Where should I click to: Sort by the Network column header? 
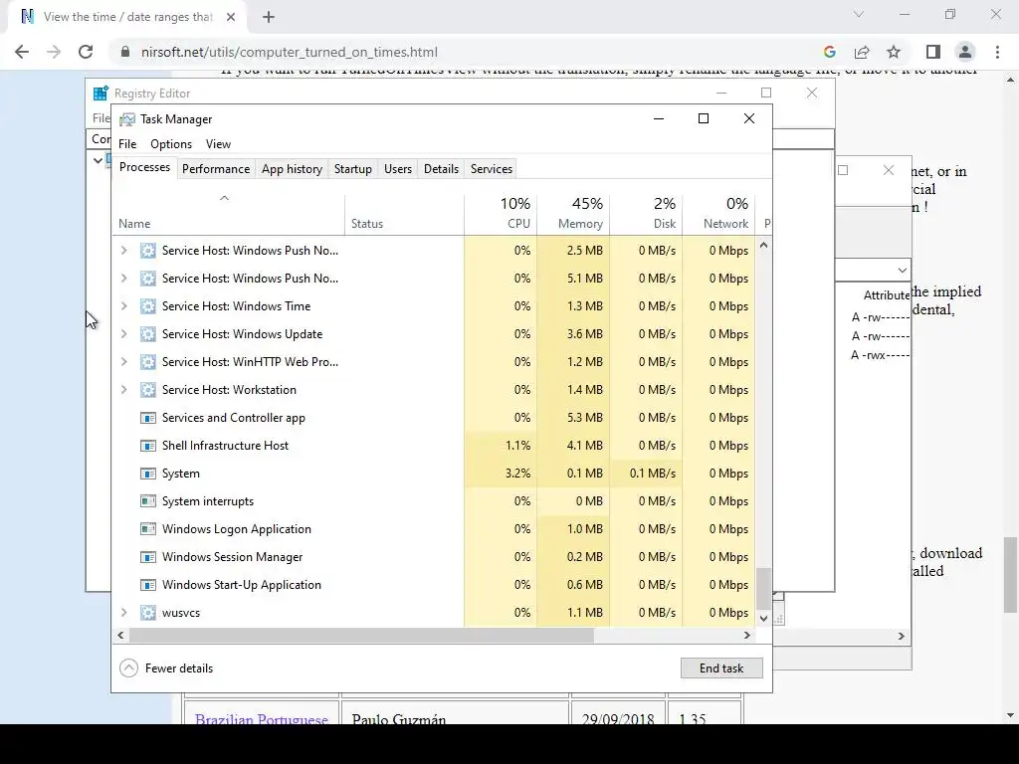tap(718, 213)
